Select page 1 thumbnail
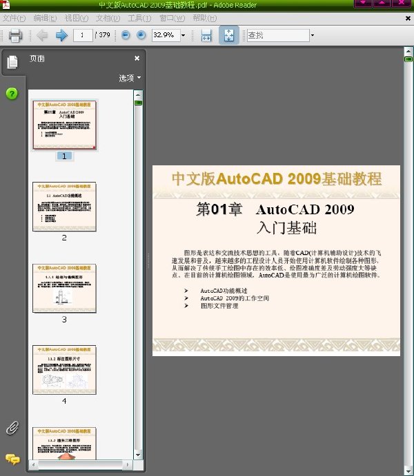This screenshot has width=414, height=476. (64, 125)
